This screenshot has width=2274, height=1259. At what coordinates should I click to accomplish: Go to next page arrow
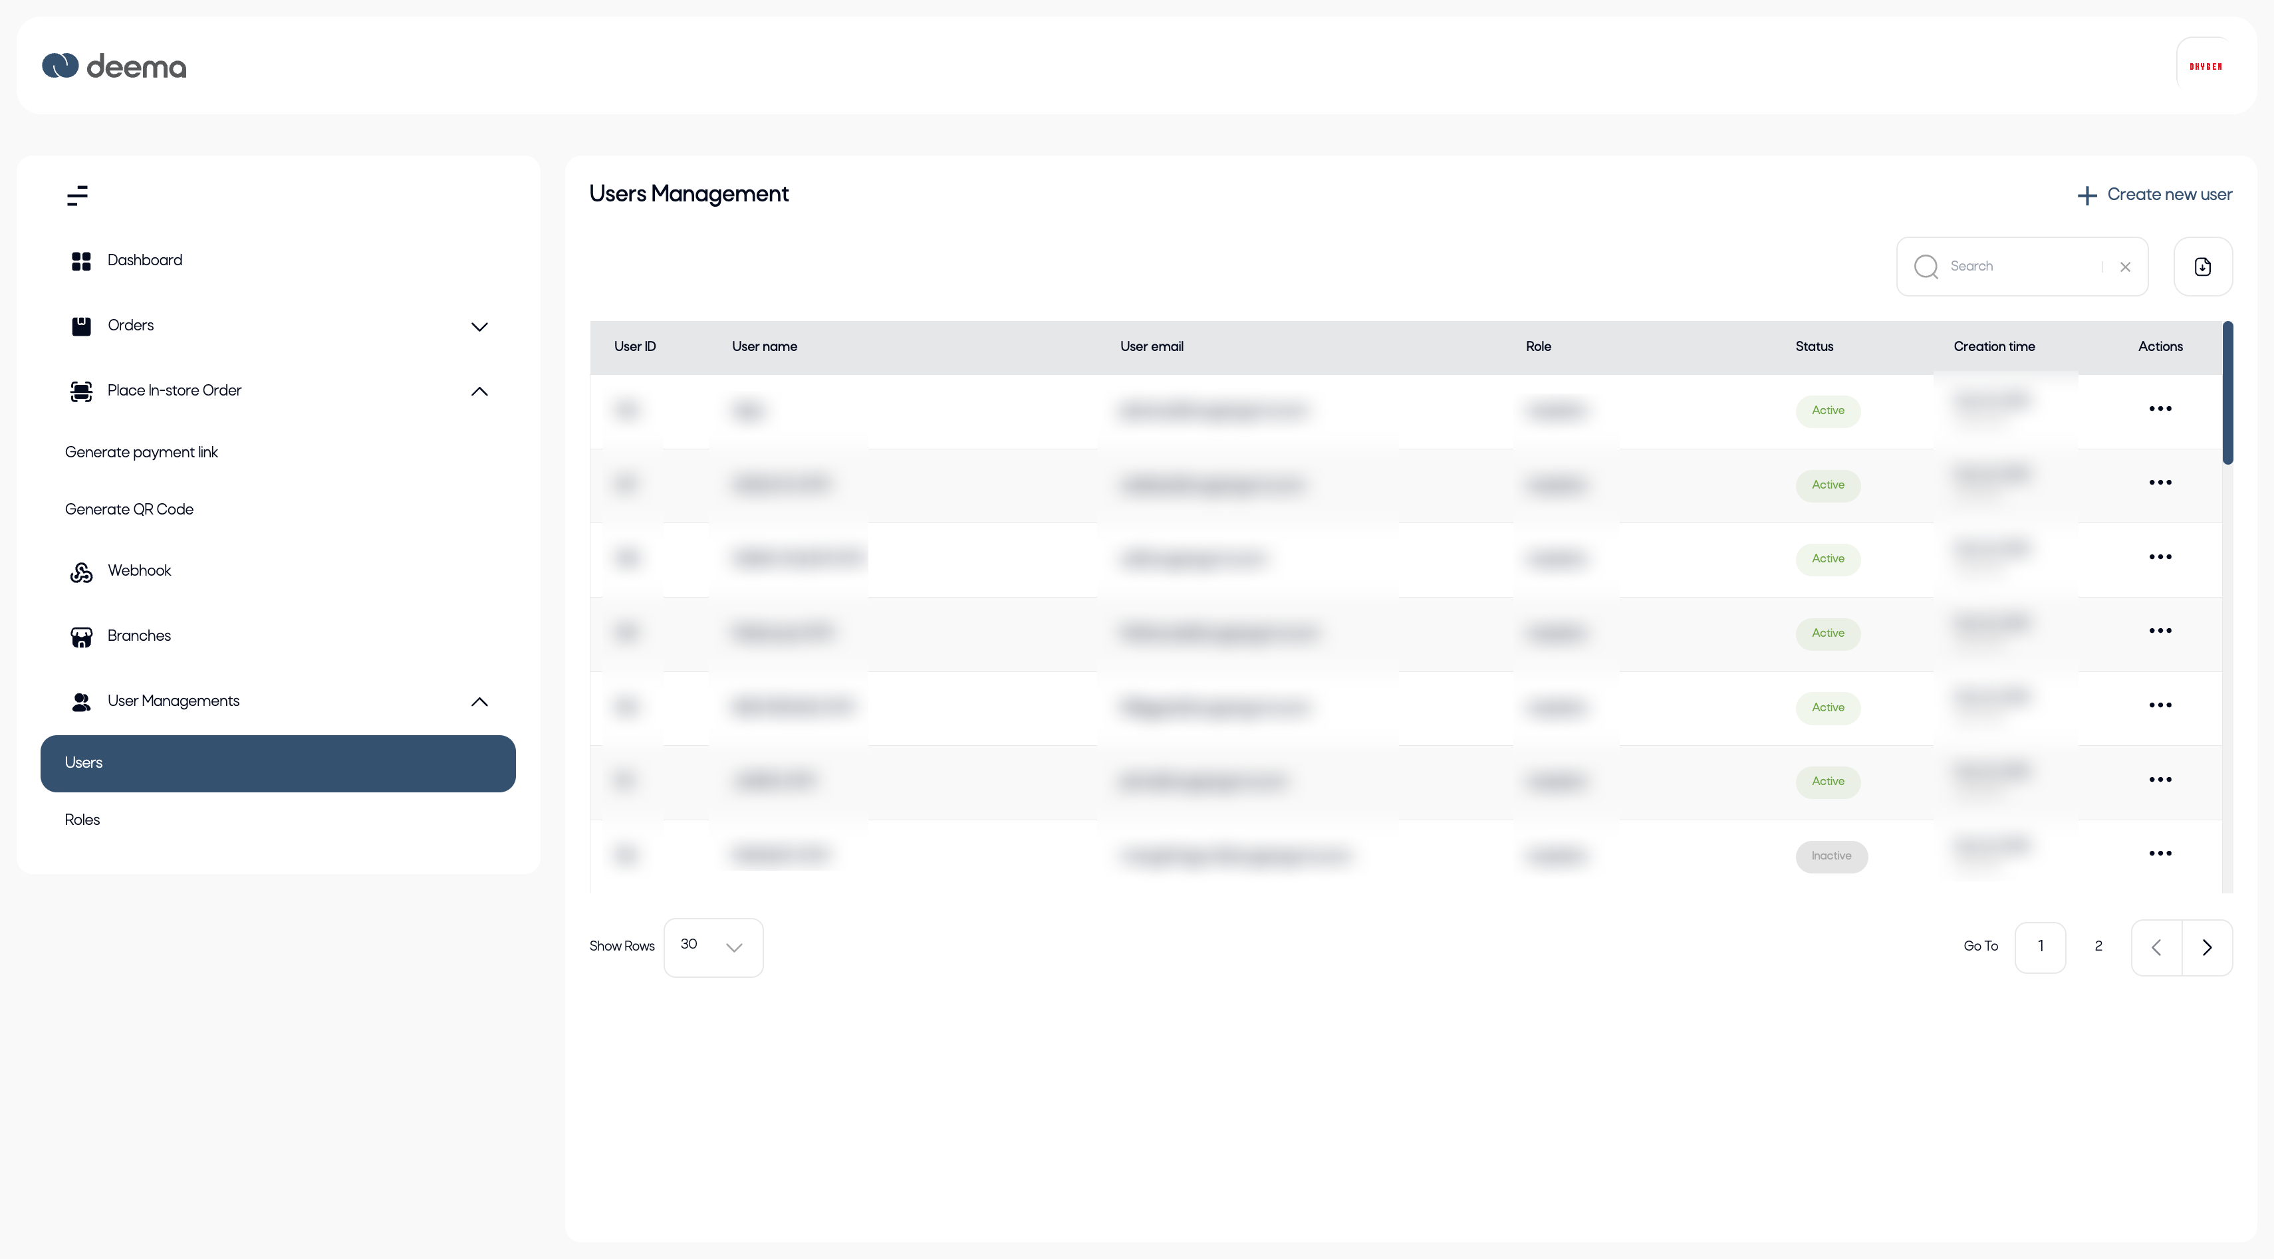pos(2206,947)
